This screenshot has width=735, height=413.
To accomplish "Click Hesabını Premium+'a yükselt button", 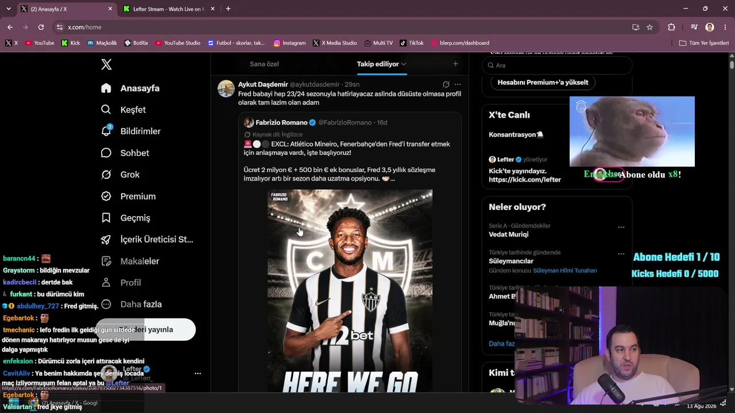I will point(543,83).
